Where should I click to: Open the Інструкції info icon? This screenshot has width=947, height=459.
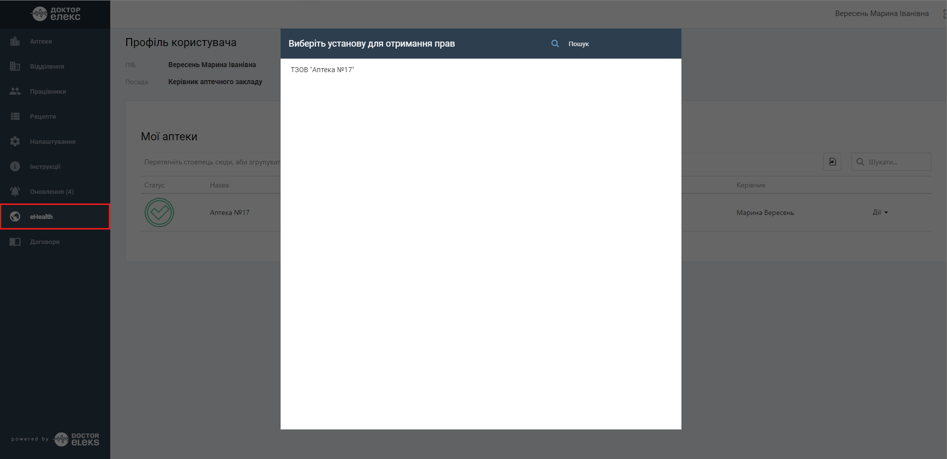point(15,166)
